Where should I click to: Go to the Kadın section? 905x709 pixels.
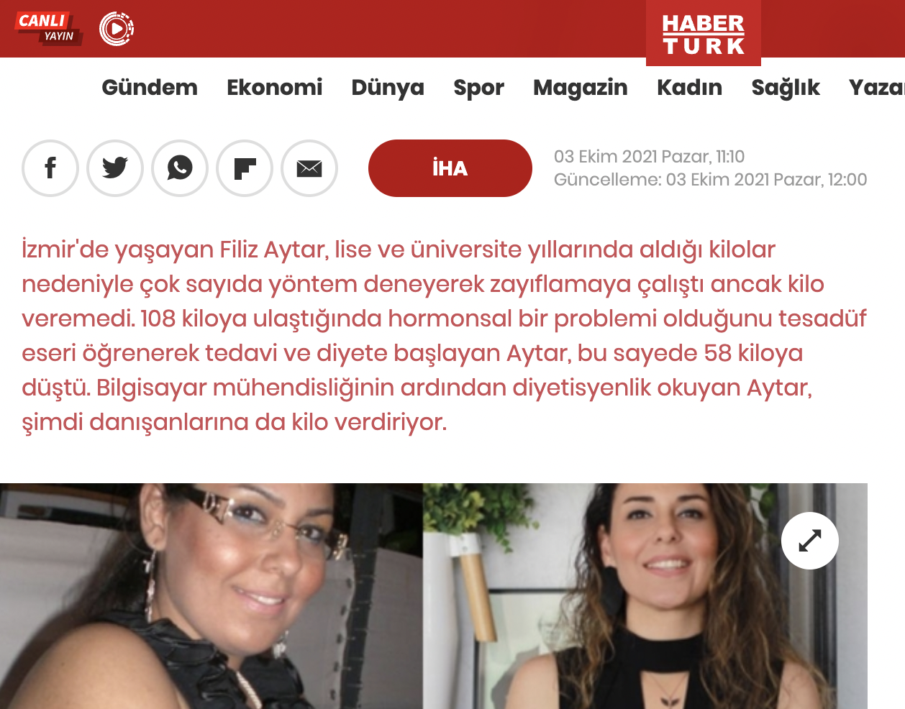coord(689,87)
